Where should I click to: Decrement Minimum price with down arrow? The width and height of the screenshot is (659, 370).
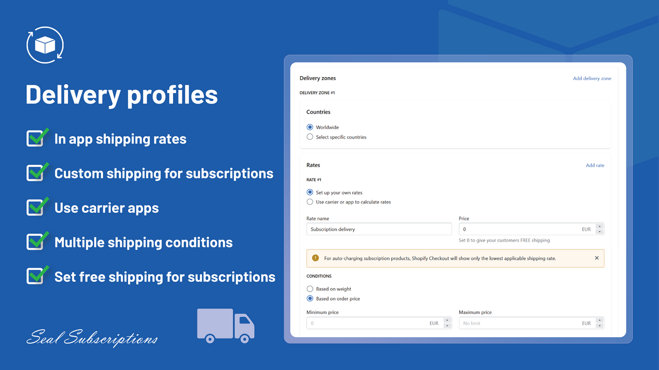pos(447,326)
